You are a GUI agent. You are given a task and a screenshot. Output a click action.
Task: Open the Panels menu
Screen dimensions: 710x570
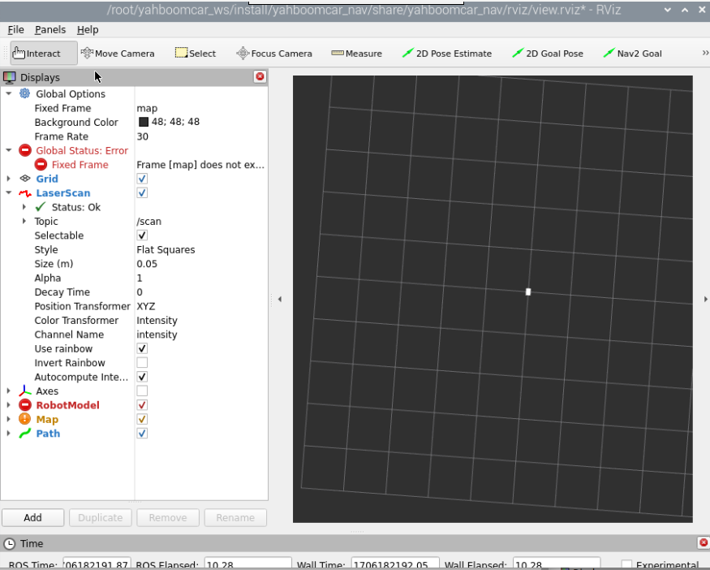(x=50, y=29)
